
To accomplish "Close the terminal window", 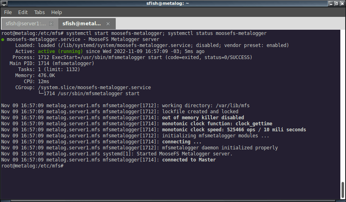I will pyautogui.click(x=342, y=3).
